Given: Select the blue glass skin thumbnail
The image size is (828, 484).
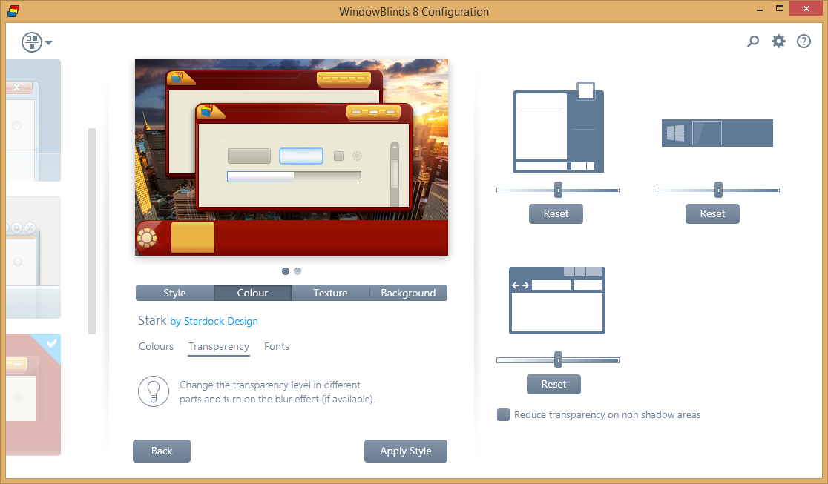Looking at the screenshot, I should (34, 120).
